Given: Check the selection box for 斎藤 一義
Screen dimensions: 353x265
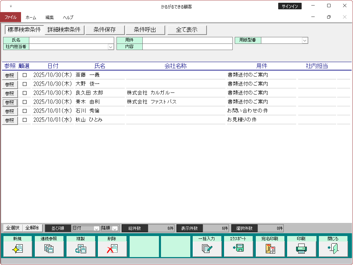Looking at the screenshot, I should pyautogui.click(x=24, y=75).
